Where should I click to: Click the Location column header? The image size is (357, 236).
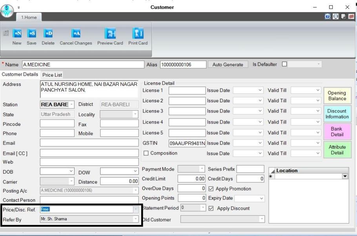(x=311, y=171)
